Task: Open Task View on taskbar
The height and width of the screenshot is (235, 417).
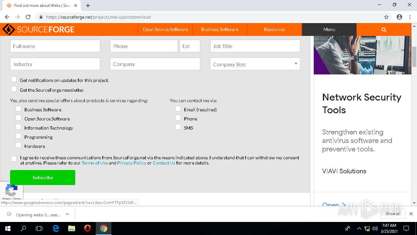Action: click(39, 228)
